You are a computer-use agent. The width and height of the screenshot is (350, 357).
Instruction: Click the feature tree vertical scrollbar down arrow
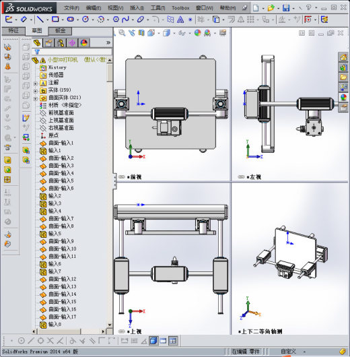pos(110,325)
